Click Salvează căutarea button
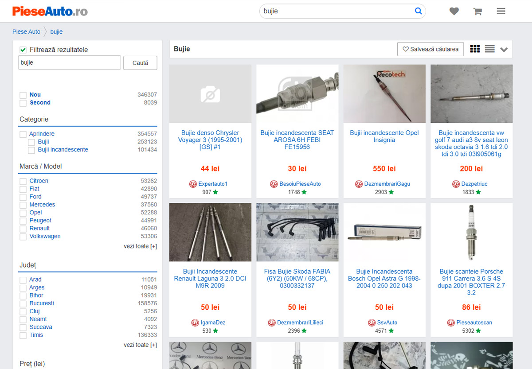This screenshot has height=369, width=532. click(x=430, y=49)
